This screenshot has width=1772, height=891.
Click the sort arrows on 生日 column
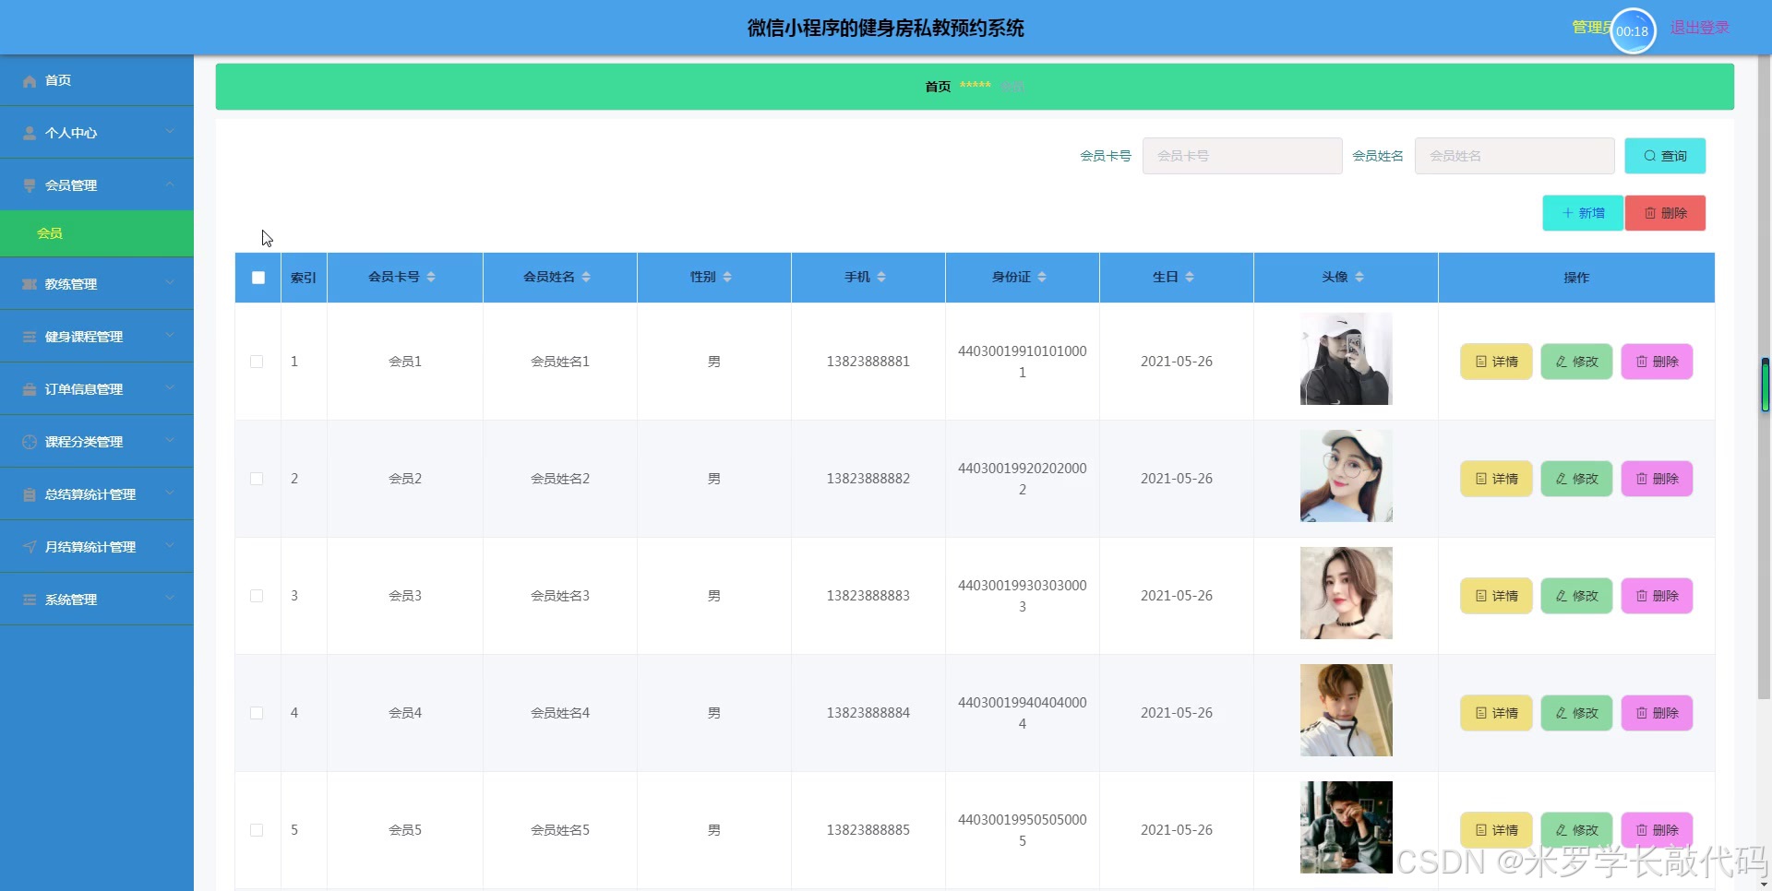(x=1190, y=278)
